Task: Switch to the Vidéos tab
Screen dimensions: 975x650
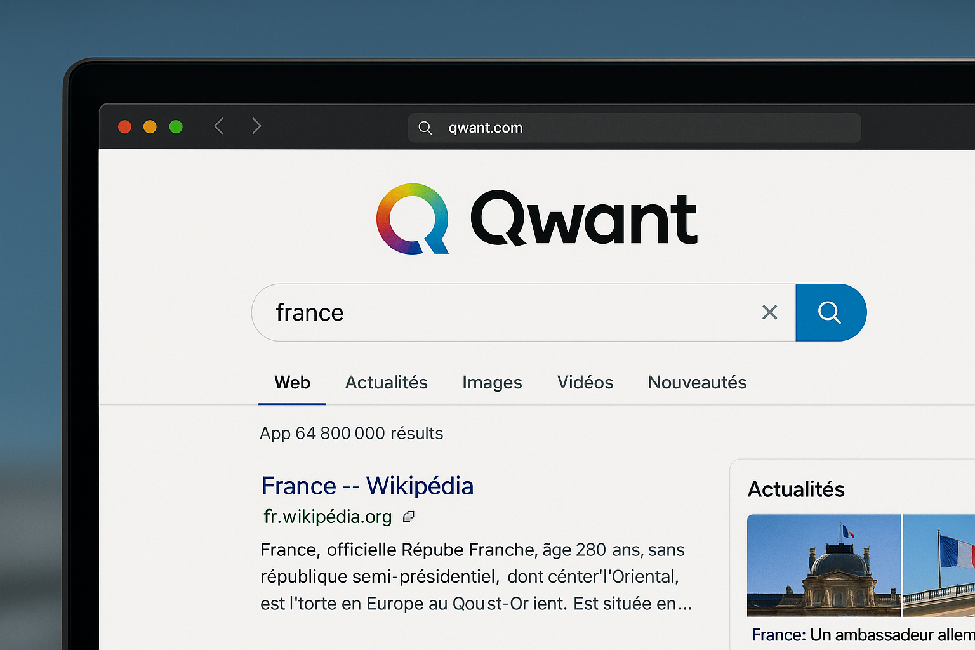Action: click(585, 383)
